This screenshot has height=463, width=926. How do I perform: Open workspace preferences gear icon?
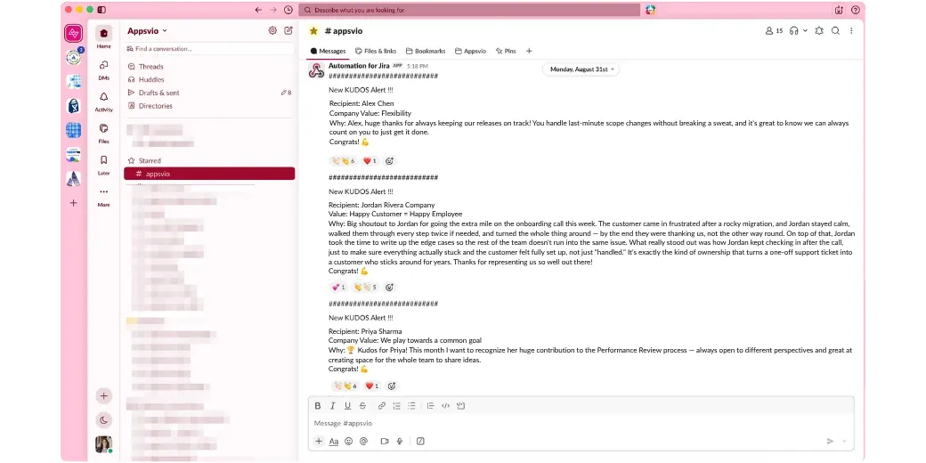272,30
